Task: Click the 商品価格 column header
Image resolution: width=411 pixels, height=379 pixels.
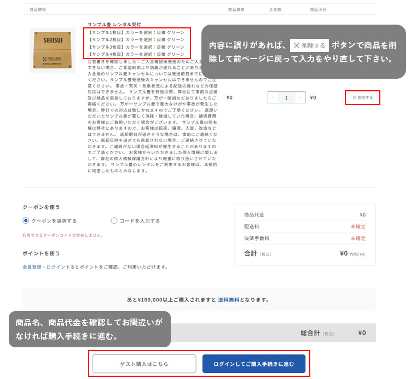Action: 236,9
